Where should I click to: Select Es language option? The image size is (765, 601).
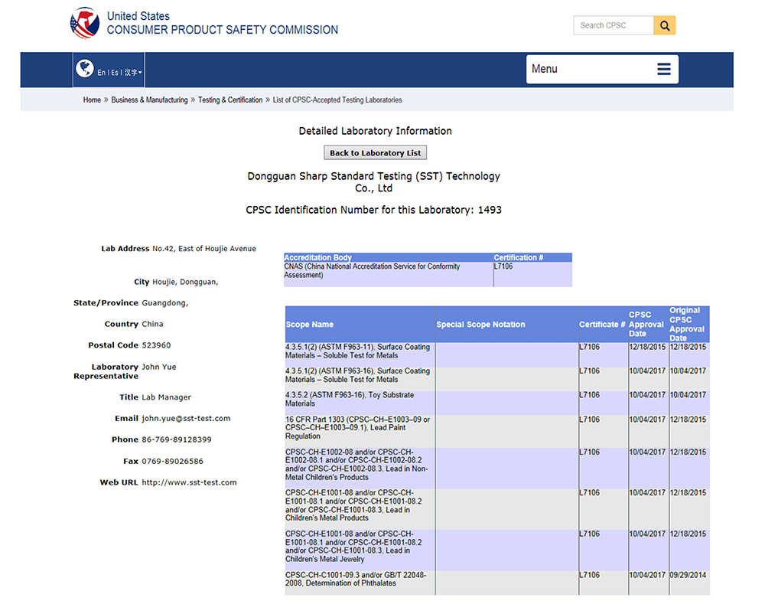pos(115,72)
